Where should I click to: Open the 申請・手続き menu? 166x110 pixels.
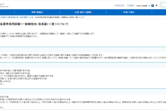pos(129,12)
